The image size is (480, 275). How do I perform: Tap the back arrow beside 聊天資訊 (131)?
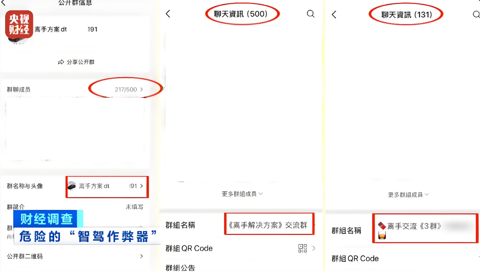coord(334,15)
